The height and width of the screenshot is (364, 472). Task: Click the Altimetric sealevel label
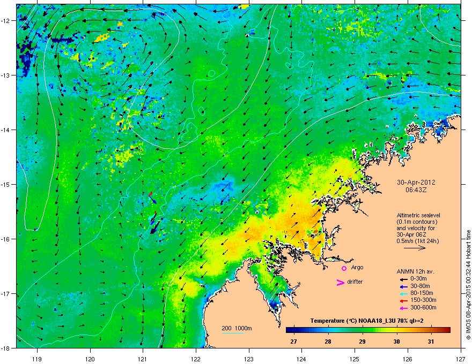pos(418,215)
